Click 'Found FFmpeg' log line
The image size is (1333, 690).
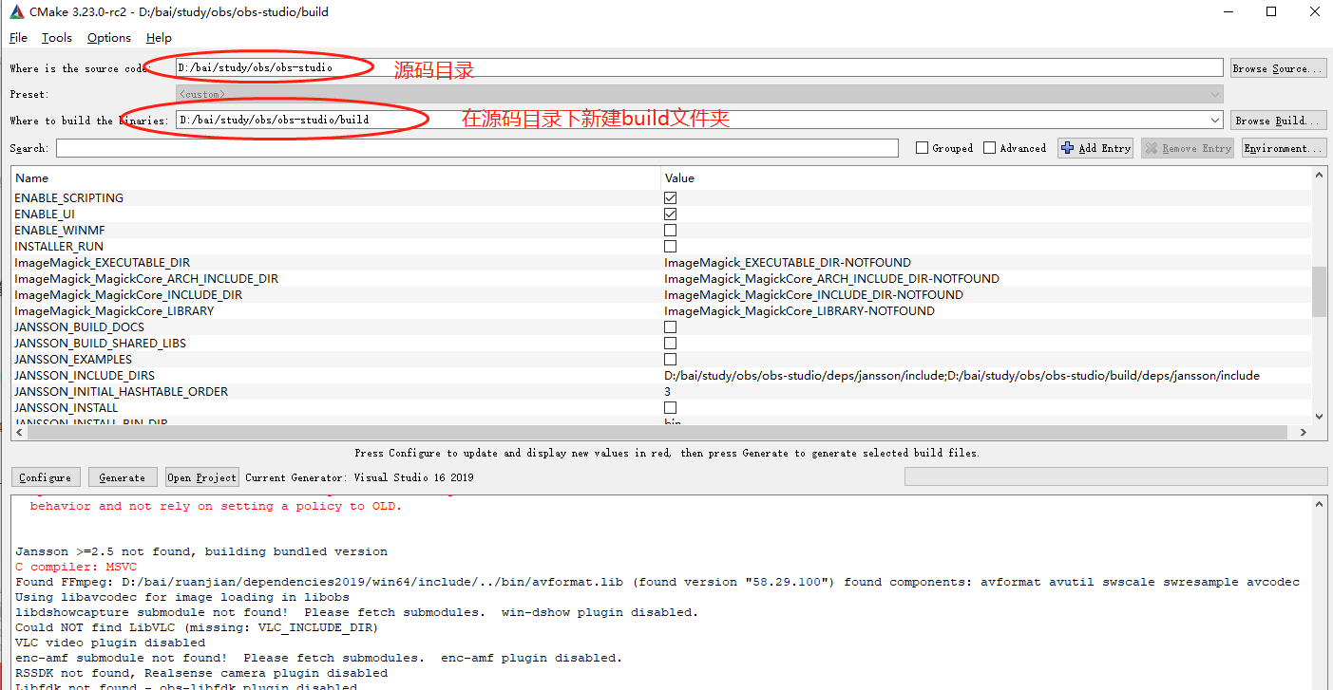tap(657, 582)
